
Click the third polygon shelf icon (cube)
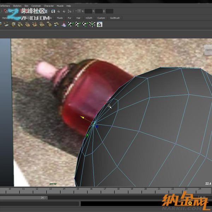tap(13, 24)
